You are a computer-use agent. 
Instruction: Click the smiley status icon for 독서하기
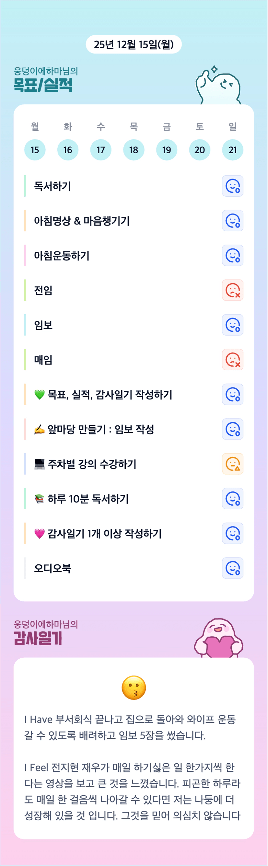[232, 186]
